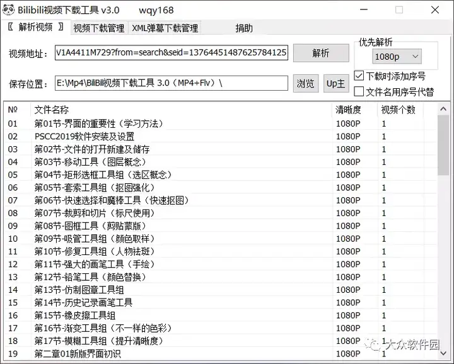This screenshot has width=454, height=364.
Task: Open the XML弹幕下载管理 tab
Action: tap(165, 28)
